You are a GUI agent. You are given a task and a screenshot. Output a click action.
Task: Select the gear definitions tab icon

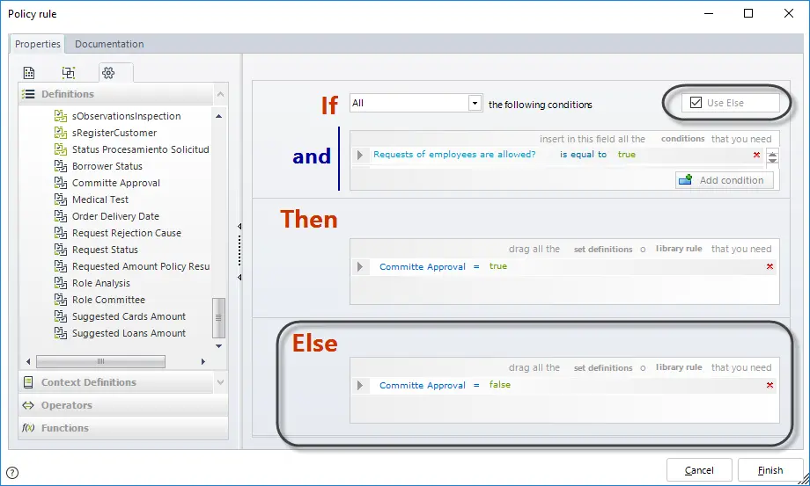point(108,73)
